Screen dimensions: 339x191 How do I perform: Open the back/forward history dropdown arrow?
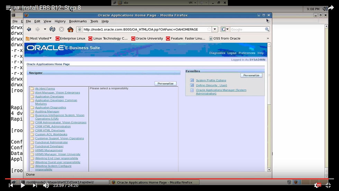point(45,29)
